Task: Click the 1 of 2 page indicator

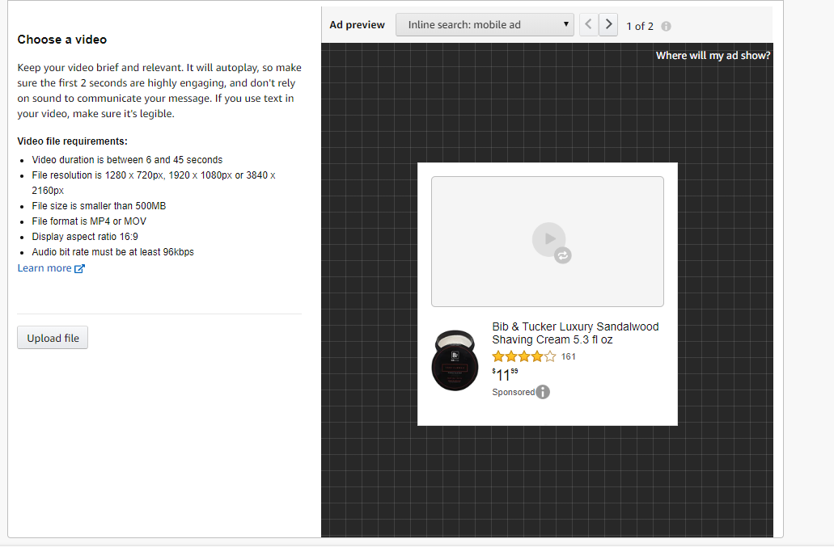Action: click(x=640, y=26)
